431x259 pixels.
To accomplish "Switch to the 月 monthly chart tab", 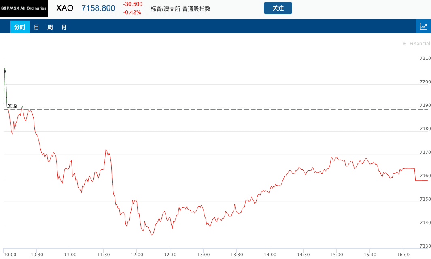I will (64, 27).
